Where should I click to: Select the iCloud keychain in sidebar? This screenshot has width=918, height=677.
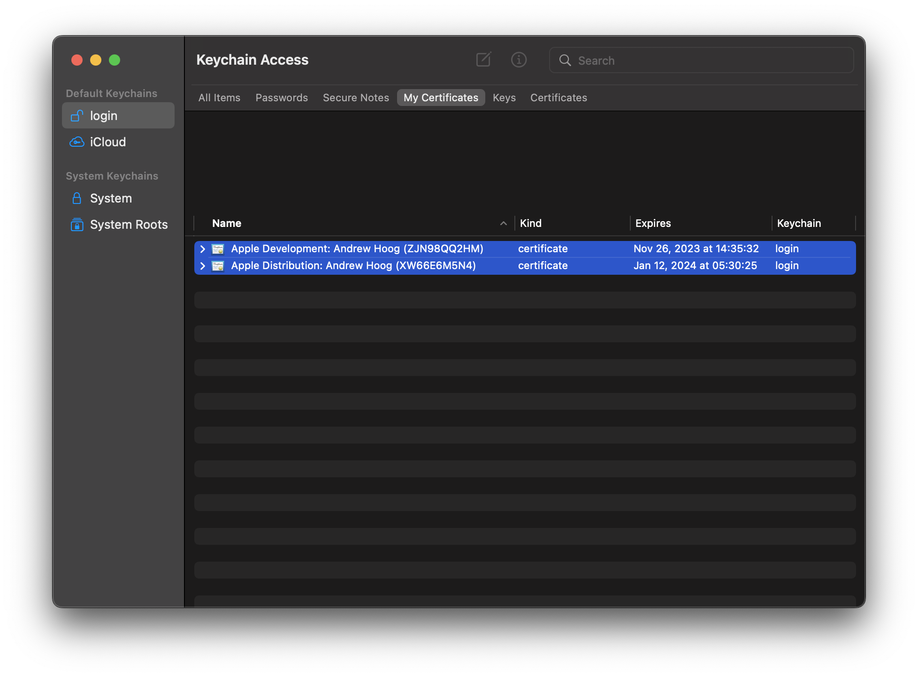point(118,142)
